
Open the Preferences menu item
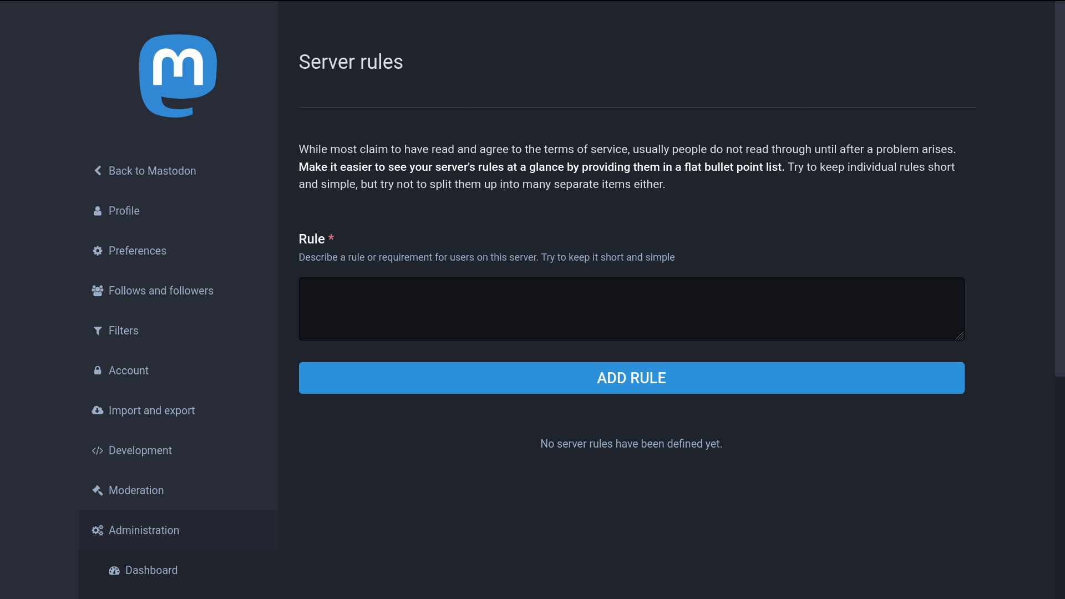(x=137, y=251)
